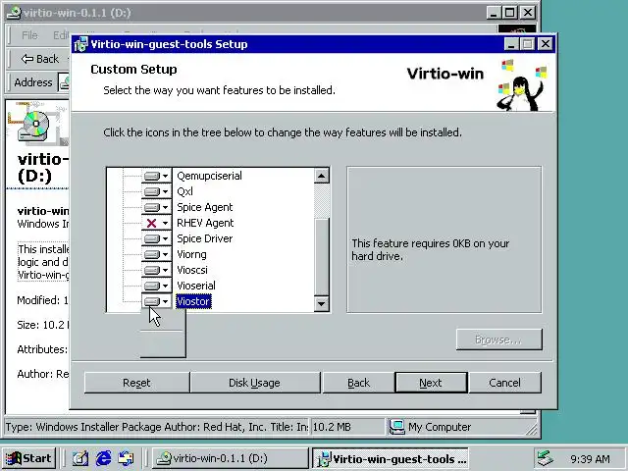
Task: Click the Show Desktop Quick Launch icon
Action: click(80, 458)
